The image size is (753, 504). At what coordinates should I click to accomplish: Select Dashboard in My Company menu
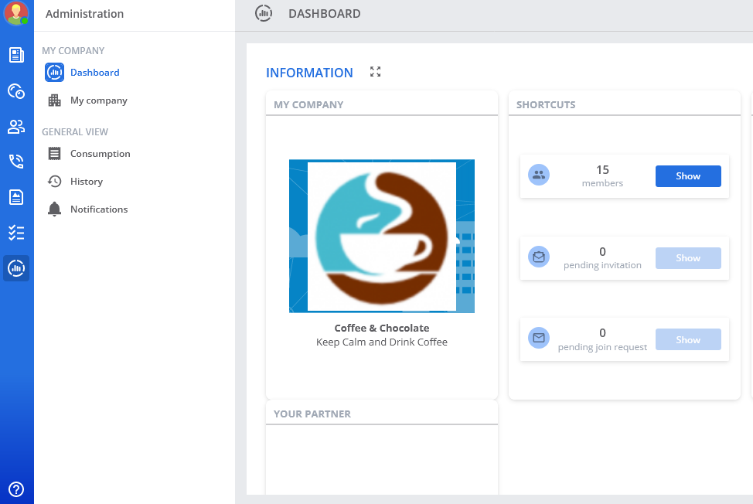point(94,73)
